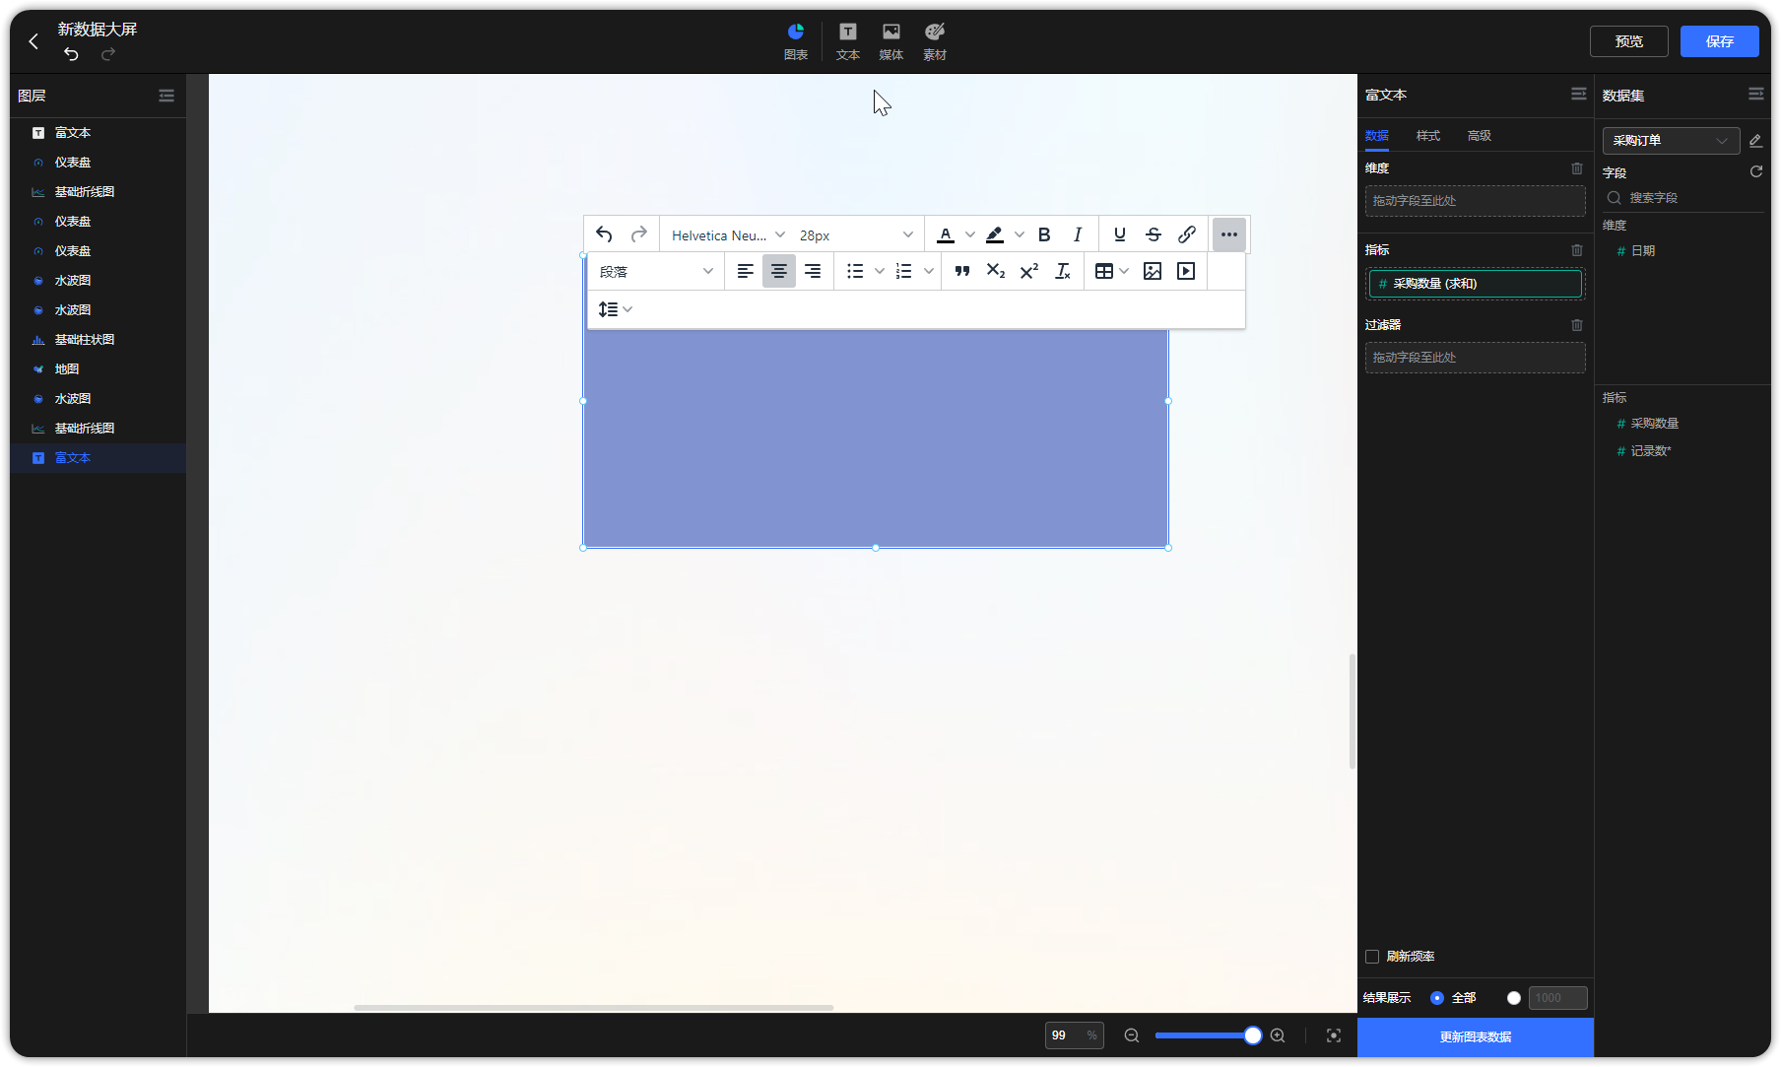Expand the text color options arrow

[970, 234]
